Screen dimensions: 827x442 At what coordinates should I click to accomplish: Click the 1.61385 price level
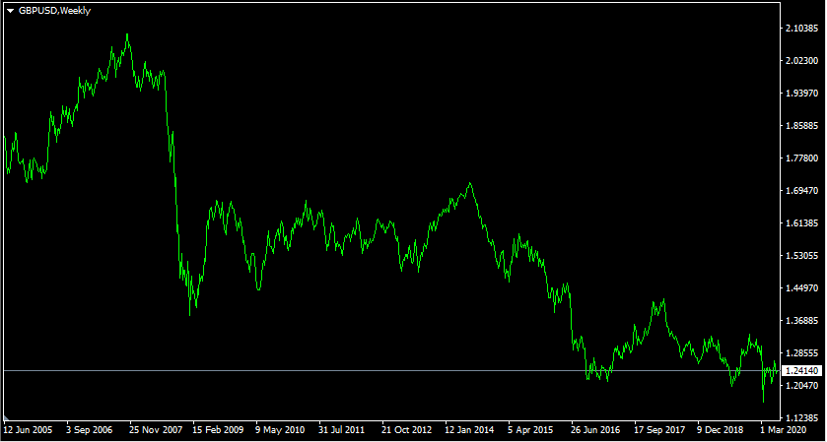coord(801,223)
